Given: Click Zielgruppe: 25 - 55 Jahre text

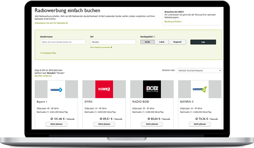Looking at the screenshot, I should [144, 108].
